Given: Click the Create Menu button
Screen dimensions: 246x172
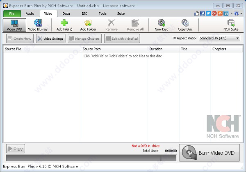Looking at the screenshot, I should point(20,38).
